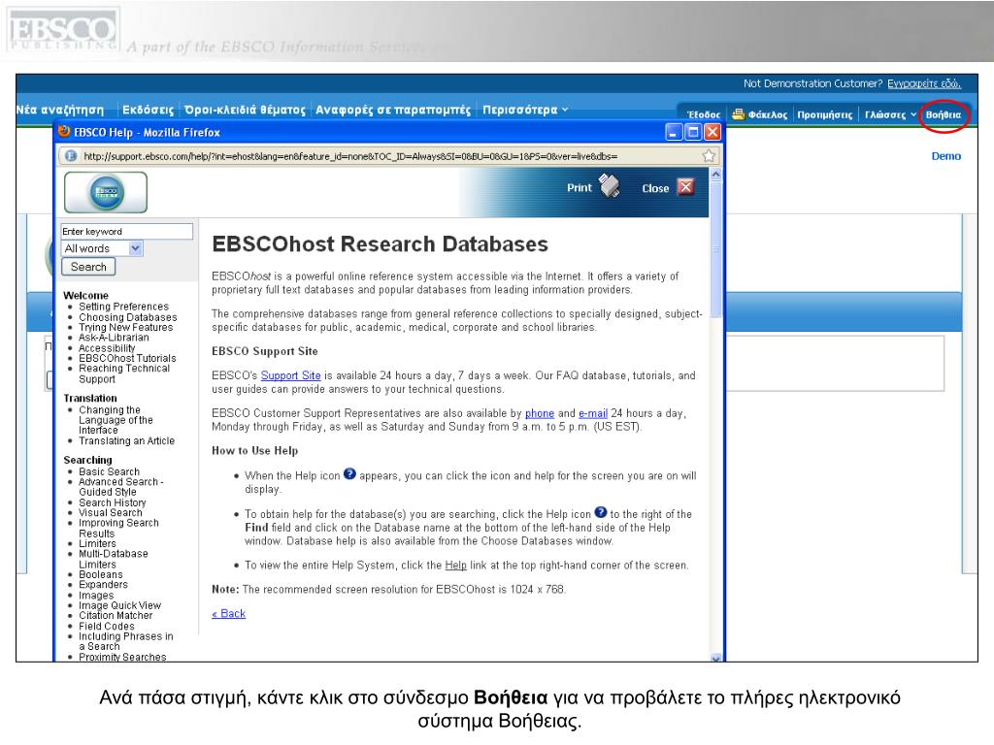The height and width of the screenshot is (745, 994).
Task: Open Setting Preferences help topic
Action: (123, 307)
